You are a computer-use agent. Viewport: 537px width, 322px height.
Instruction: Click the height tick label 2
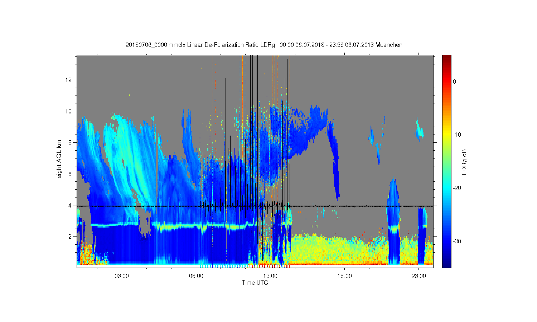click(71, 236)
